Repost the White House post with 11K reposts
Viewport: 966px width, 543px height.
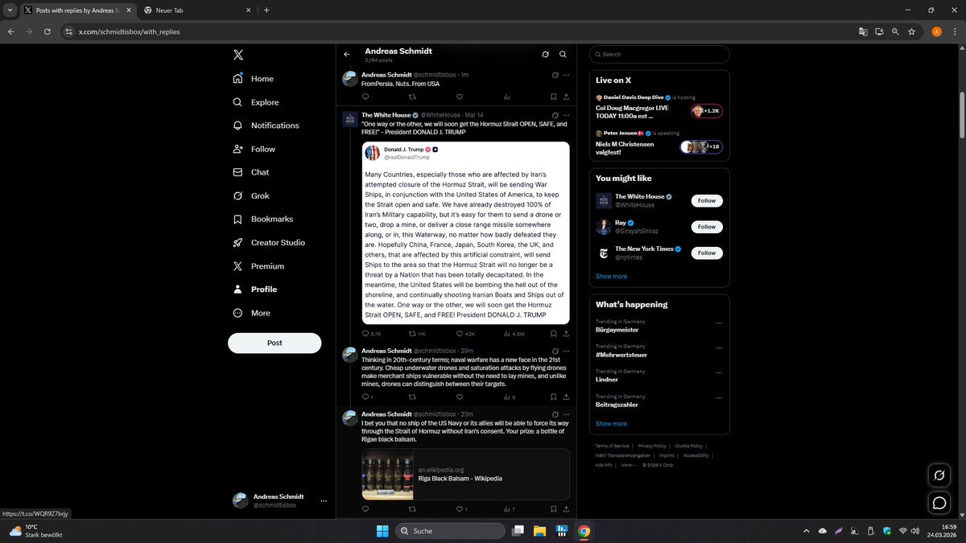[417, 334]
